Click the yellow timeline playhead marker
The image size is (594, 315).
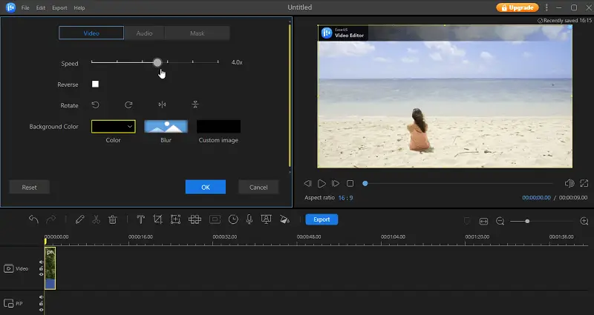pos(45,241)
